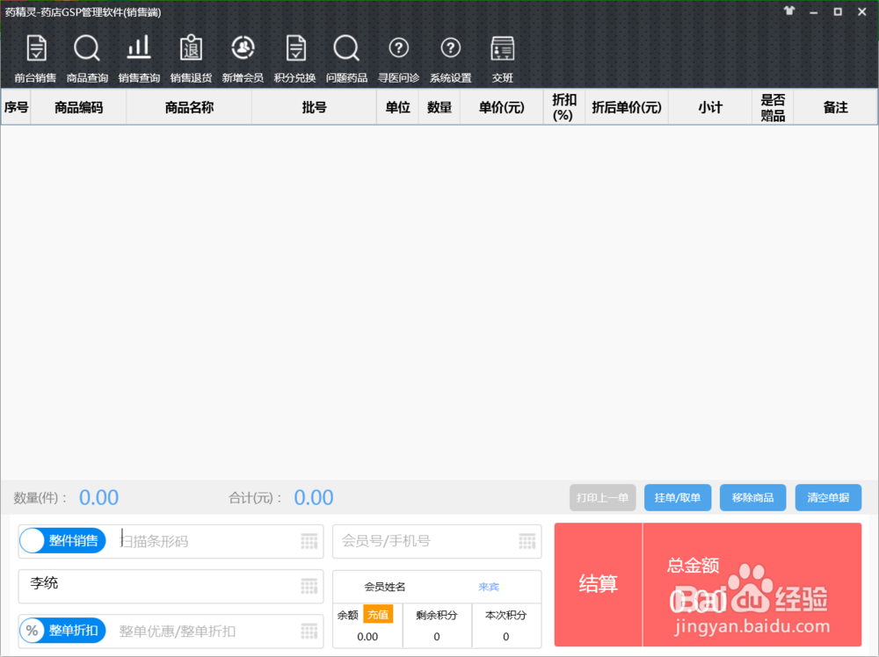Toggle the 整件销售 switch

[x=62, y=540]
